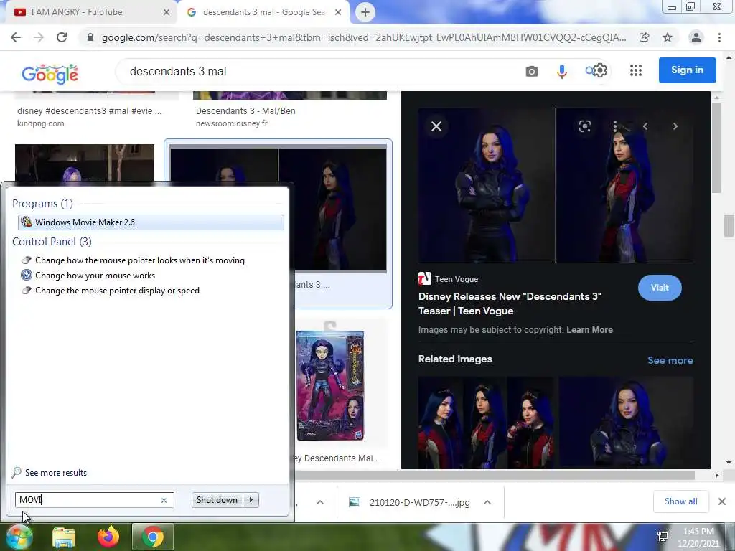This screenshot has width=735, height=551.
Task: Open new browser tab
Action: pos(365,12)
